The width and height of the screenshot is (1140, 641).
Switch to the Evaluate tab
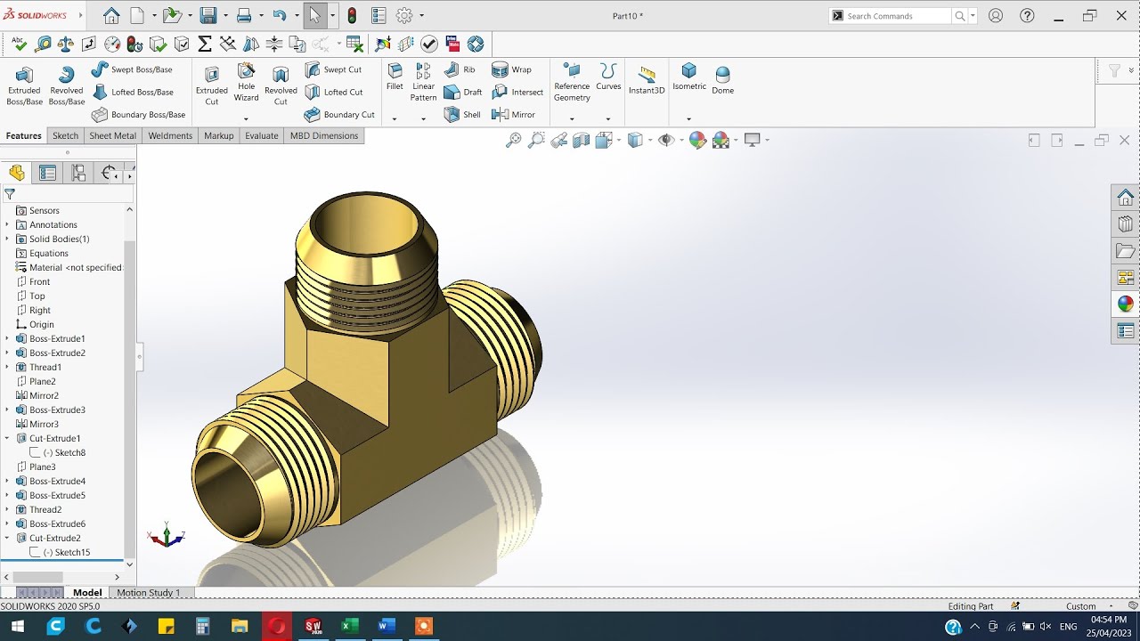pos(262,135)
